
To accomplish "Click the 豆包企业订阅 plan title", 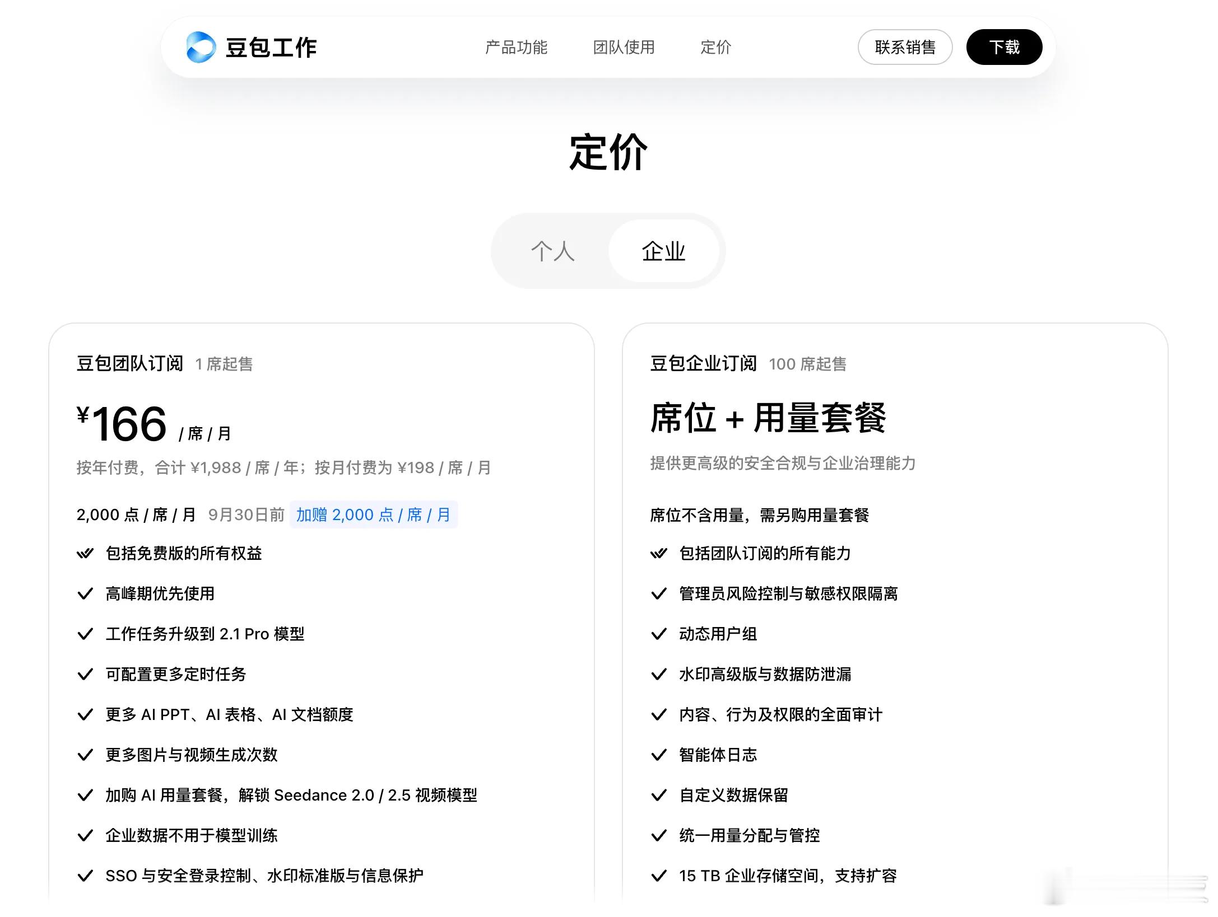I will tap(703, 364).
